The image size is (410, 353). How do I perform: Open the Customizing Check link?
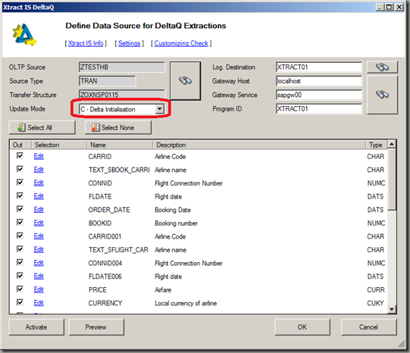pyautogui.click(x=181, y=43)
